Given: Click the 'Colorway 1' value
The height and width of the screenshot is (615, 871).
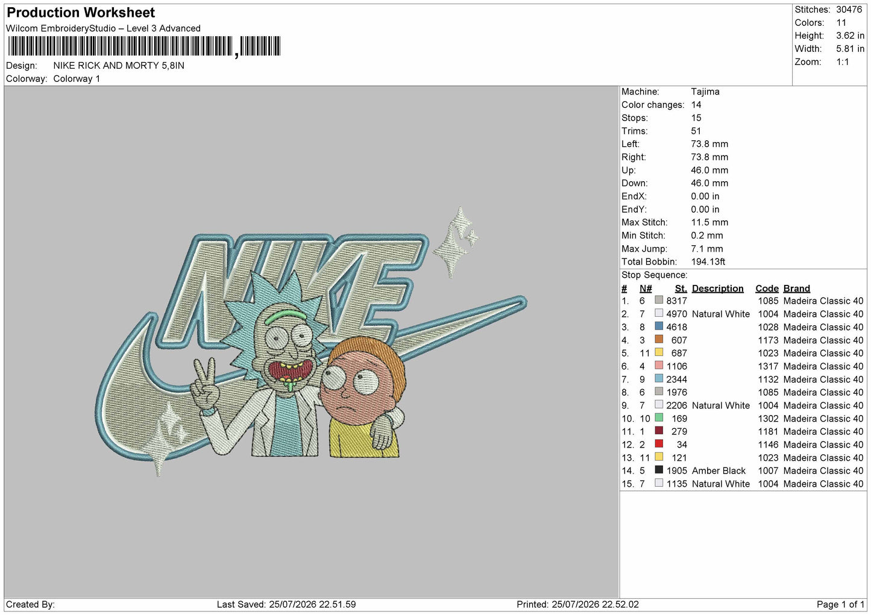Looking at the screenshot, I should (x=77, y=79).
